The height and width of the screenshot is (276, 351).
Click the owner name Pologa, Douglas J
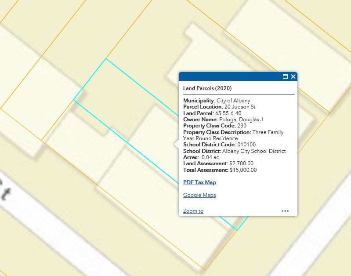241,120
